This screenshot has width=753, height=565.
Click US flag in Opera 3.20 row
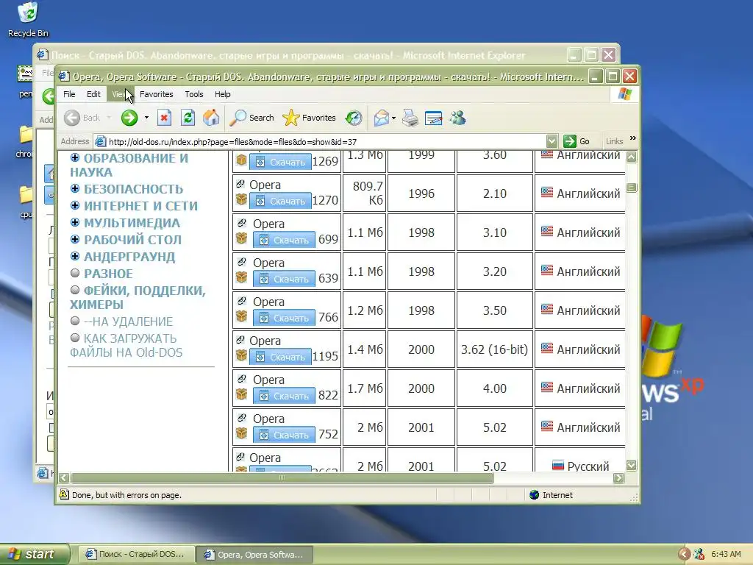pyautogui.click(x=547, y=271)
